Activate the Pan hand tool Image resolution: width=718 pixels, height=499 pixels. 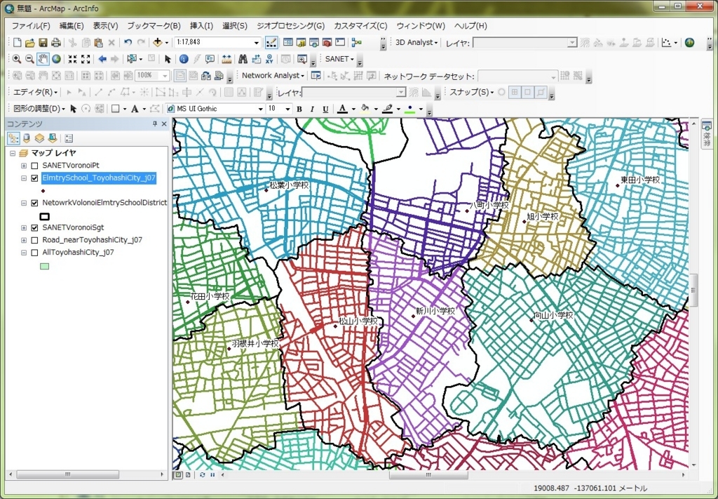pyautogui.click(x=43, y=59)
